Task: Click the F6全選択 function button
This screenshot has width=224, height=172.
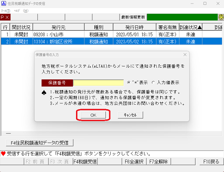Action: [x=134, y=161]
